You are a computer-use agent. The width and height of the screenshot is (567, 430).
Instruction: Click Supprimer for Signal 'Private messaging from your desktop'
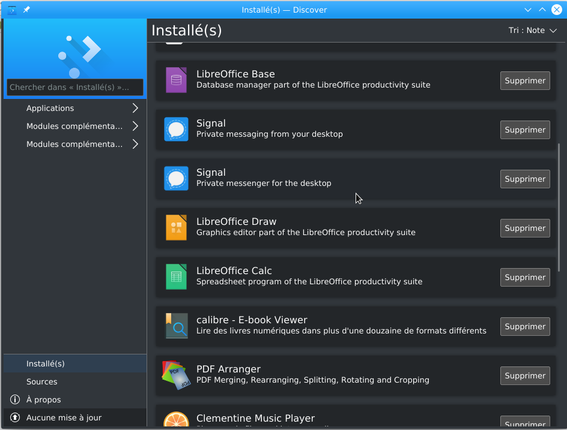(525, 130)
